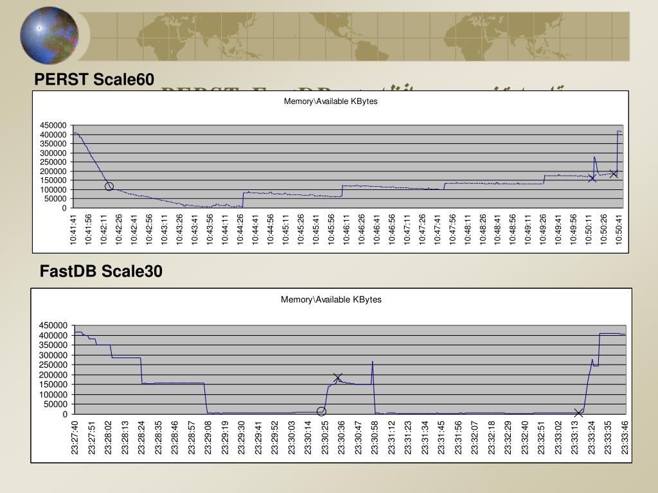The height and width of the screenshot is (493, 658).
Task: Click the 10:45:11 time label
Action: pyautogui.click(x=285, y=229)
